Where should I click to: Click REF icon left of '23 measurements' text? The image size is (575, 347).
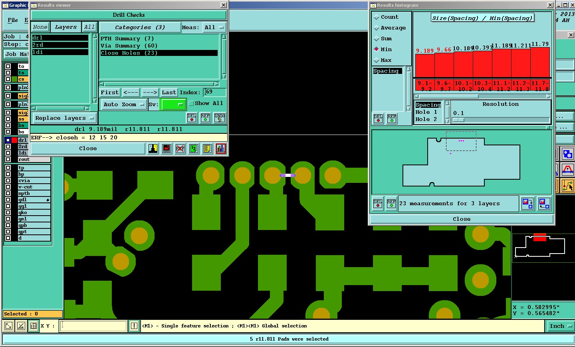pos(391,203)
